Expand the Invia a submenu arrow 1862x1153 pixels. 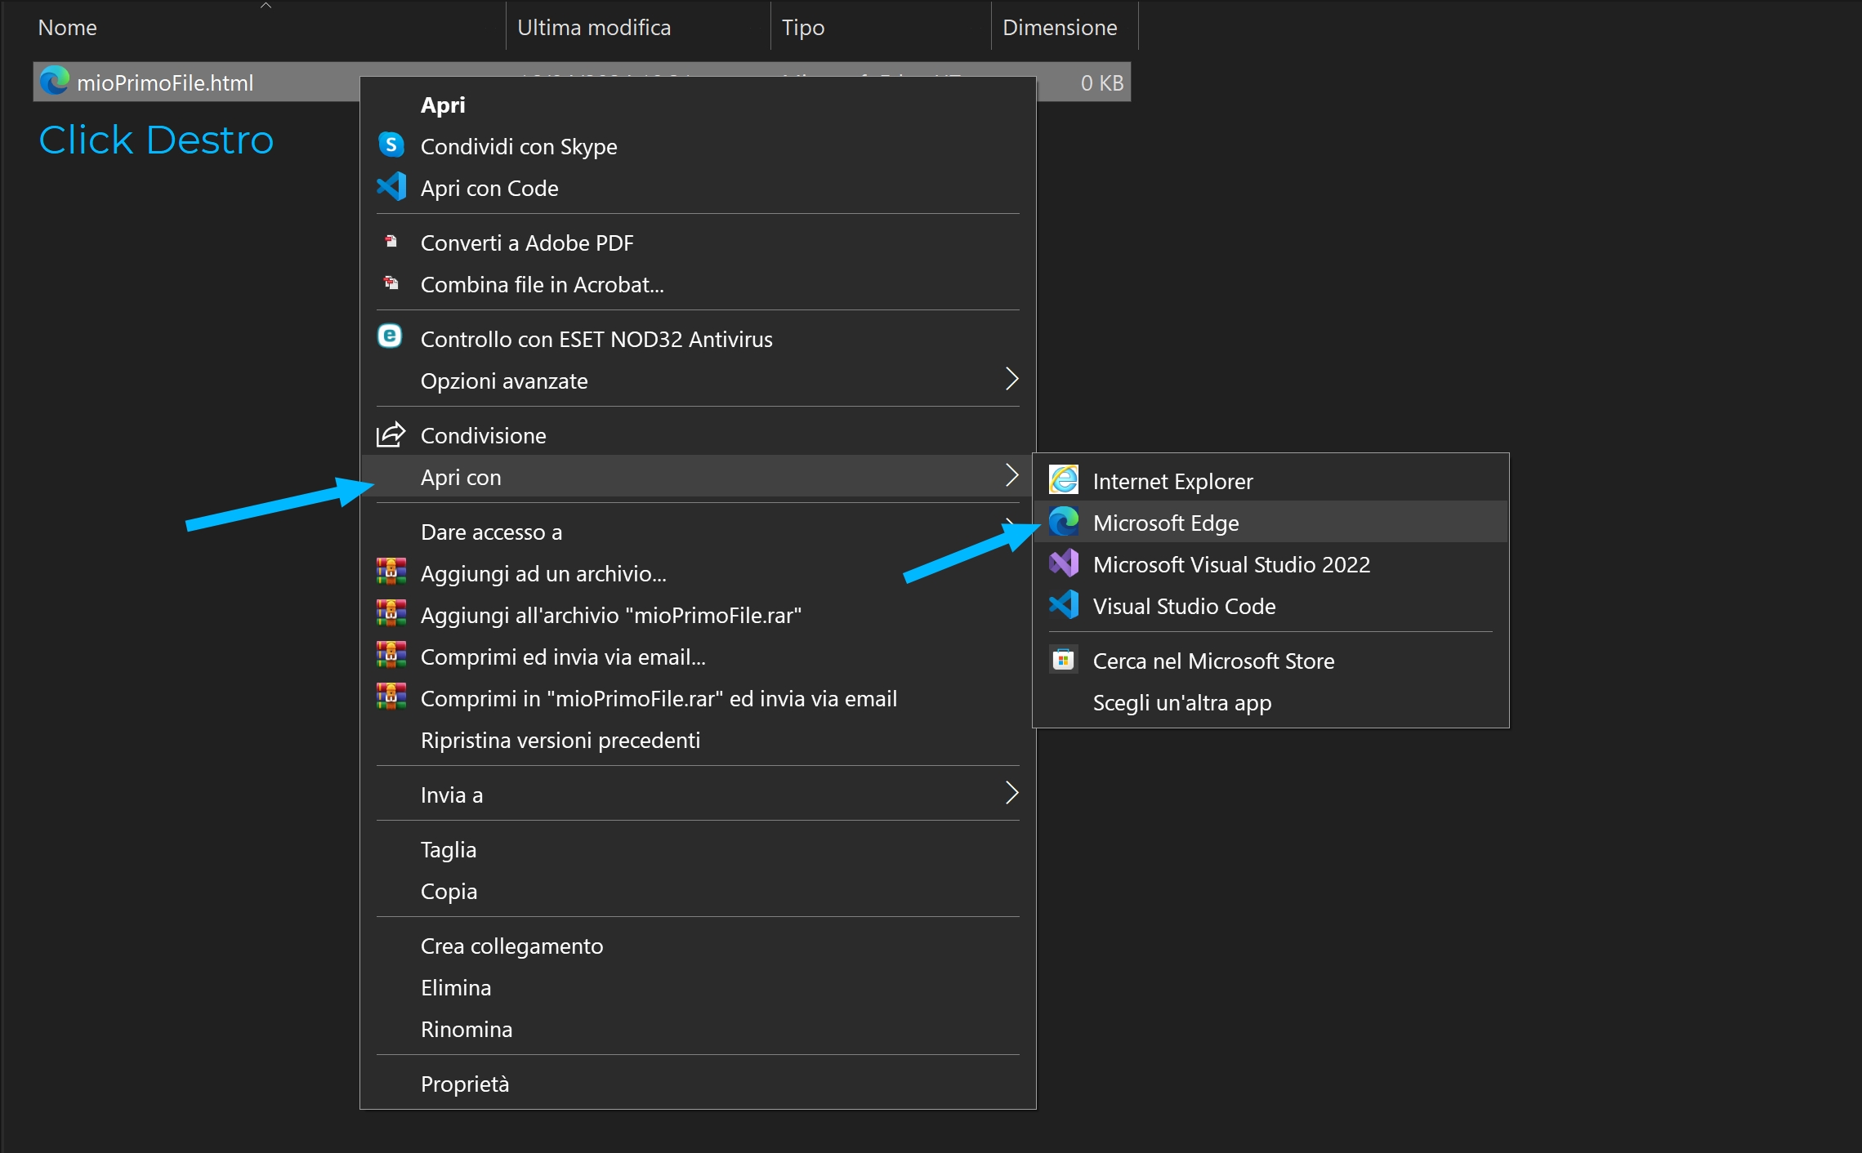pyautogui.click(x=1011, y=794)
